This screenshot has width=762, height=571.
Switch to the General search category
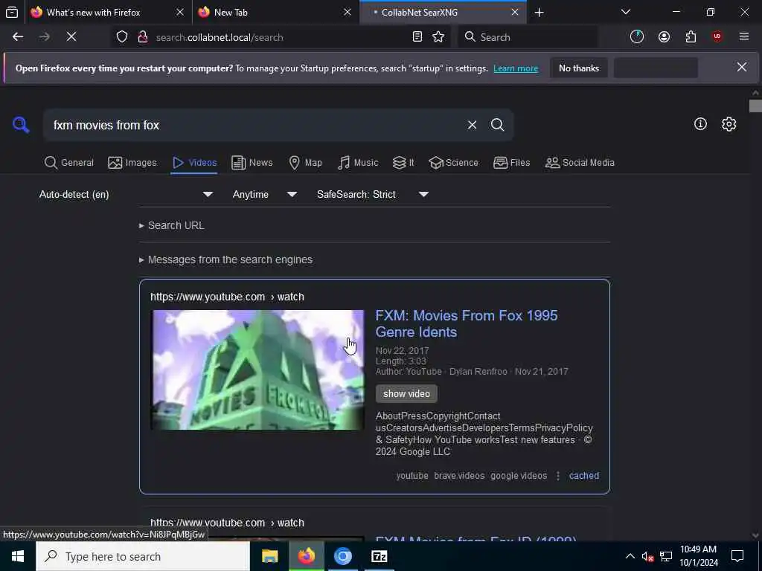[69, 163]
